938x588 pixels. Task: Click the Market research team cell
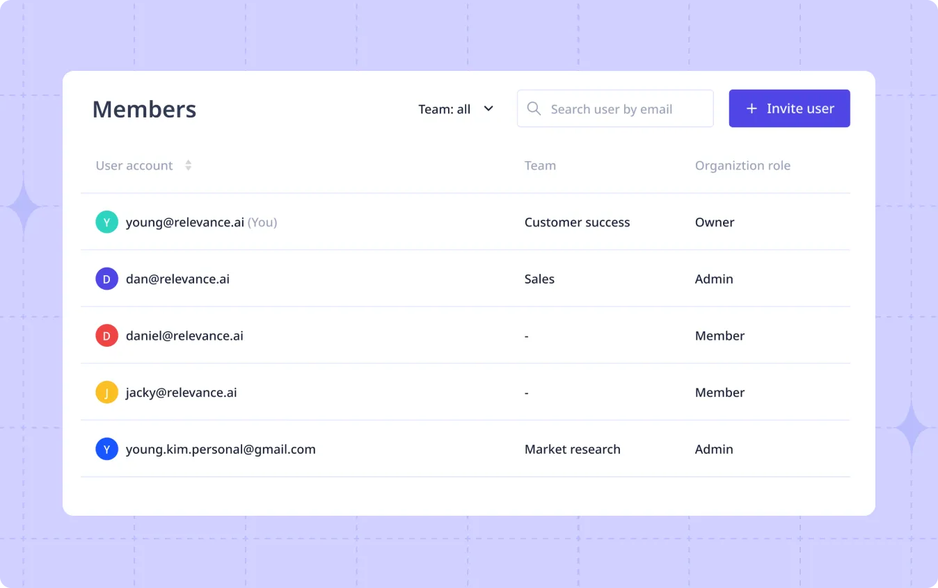(572, 449)
